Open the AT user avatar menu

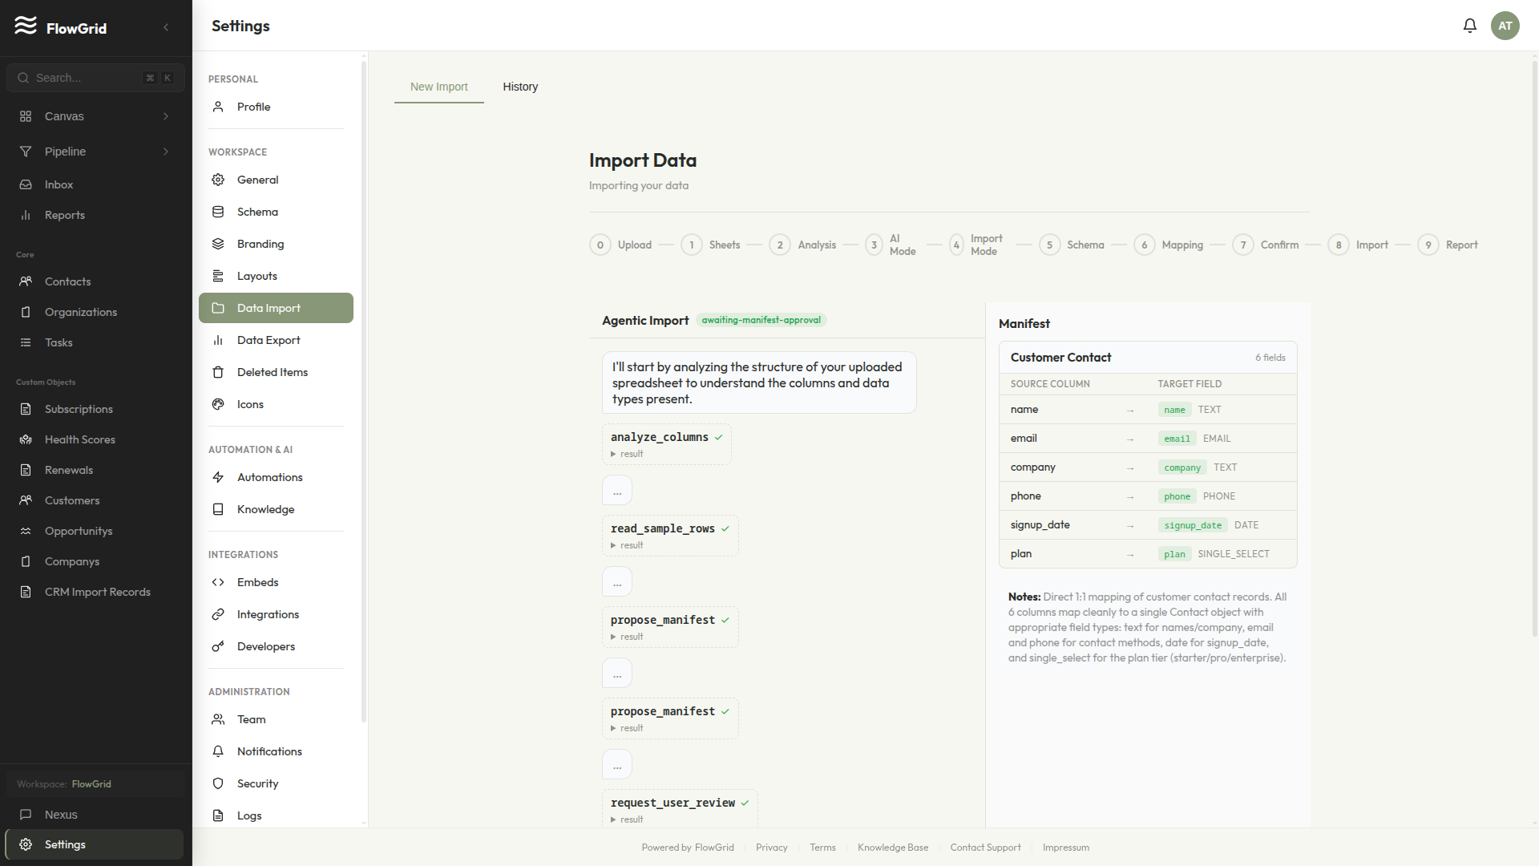point(1505,26)
